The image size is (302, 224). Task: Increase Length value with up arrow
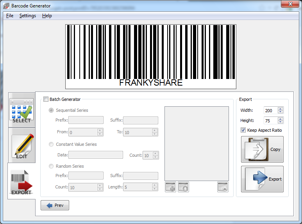pyautogui.click(x=154, y=185)
